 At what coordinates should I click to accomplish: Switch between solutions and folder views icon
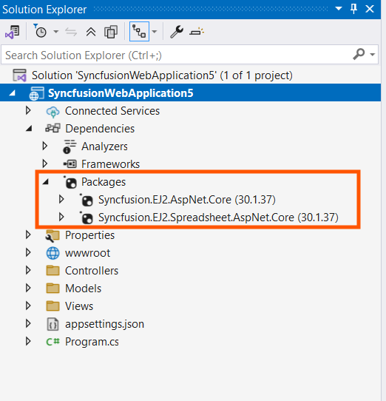(x=13, y=32)
